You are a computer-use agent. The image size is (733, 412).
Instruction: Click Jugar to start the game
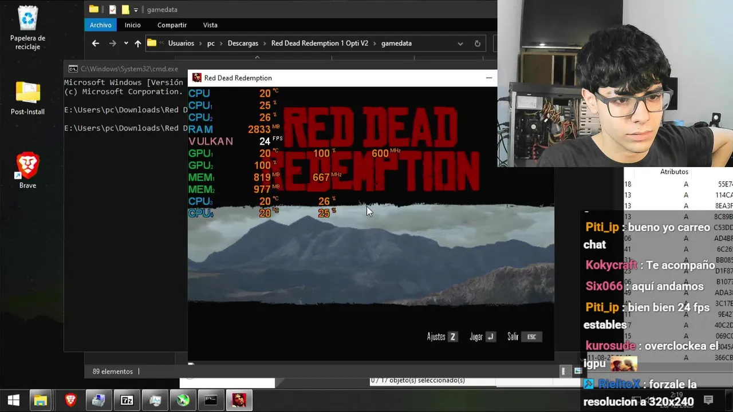point(482,336)
